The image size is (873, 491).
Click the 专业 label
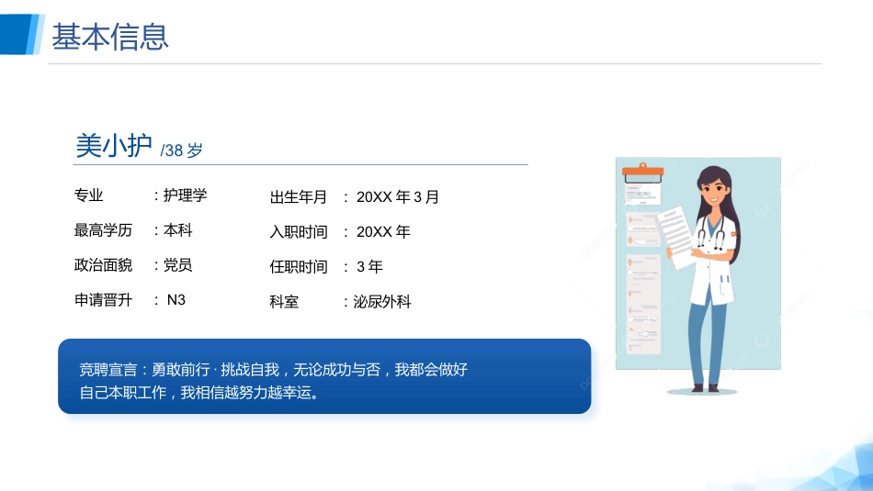[x=88, y=195]
